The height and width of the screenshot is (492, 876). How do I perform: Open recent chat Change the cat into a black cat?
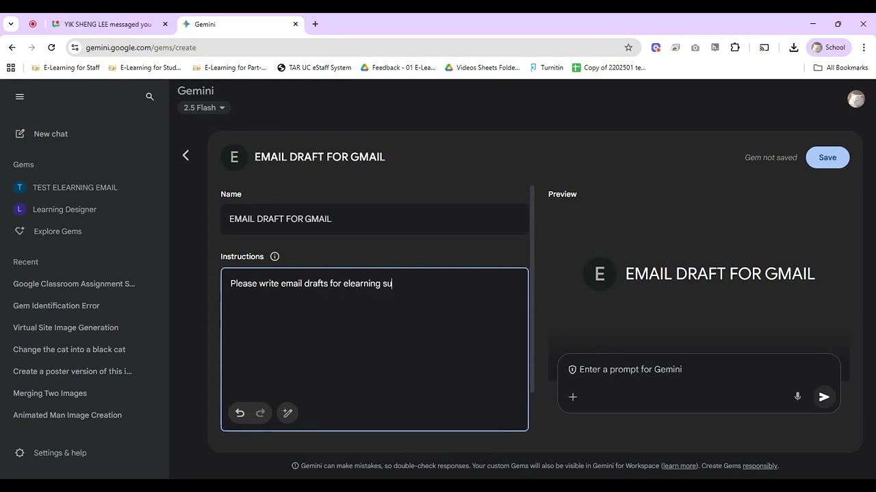[69, 349]
